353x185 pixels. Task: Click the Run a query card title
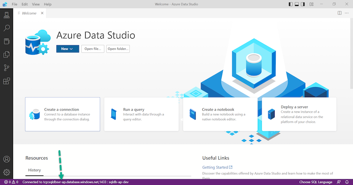coord(133,110)
